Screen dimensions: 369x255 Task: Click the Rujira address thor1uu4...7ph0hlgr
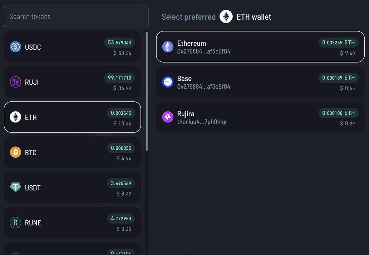tap(202, 122)
